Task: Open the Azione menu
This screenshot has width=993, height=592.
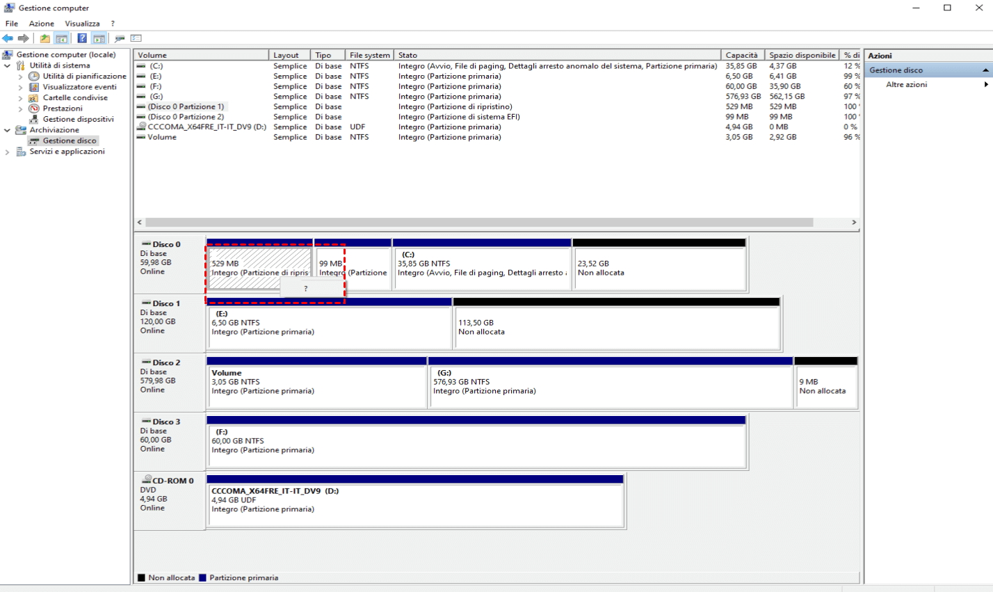Action: [x=42, y=24]
